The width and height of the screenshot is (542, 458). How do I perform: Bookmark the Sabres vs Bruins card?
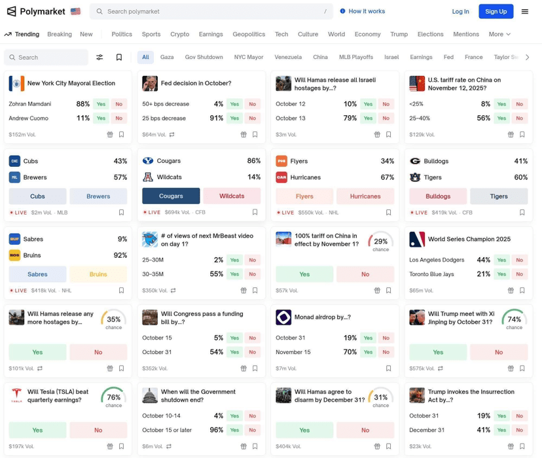pos(121,291)
